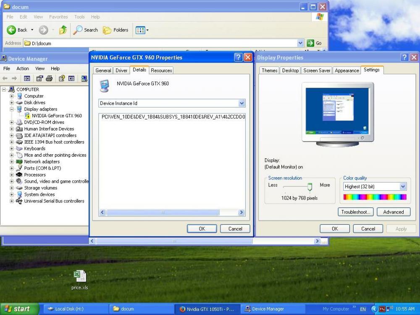Click the Up folder icon in Explorer toolbar
Screen dimensions: 420x315
point(63,30)
